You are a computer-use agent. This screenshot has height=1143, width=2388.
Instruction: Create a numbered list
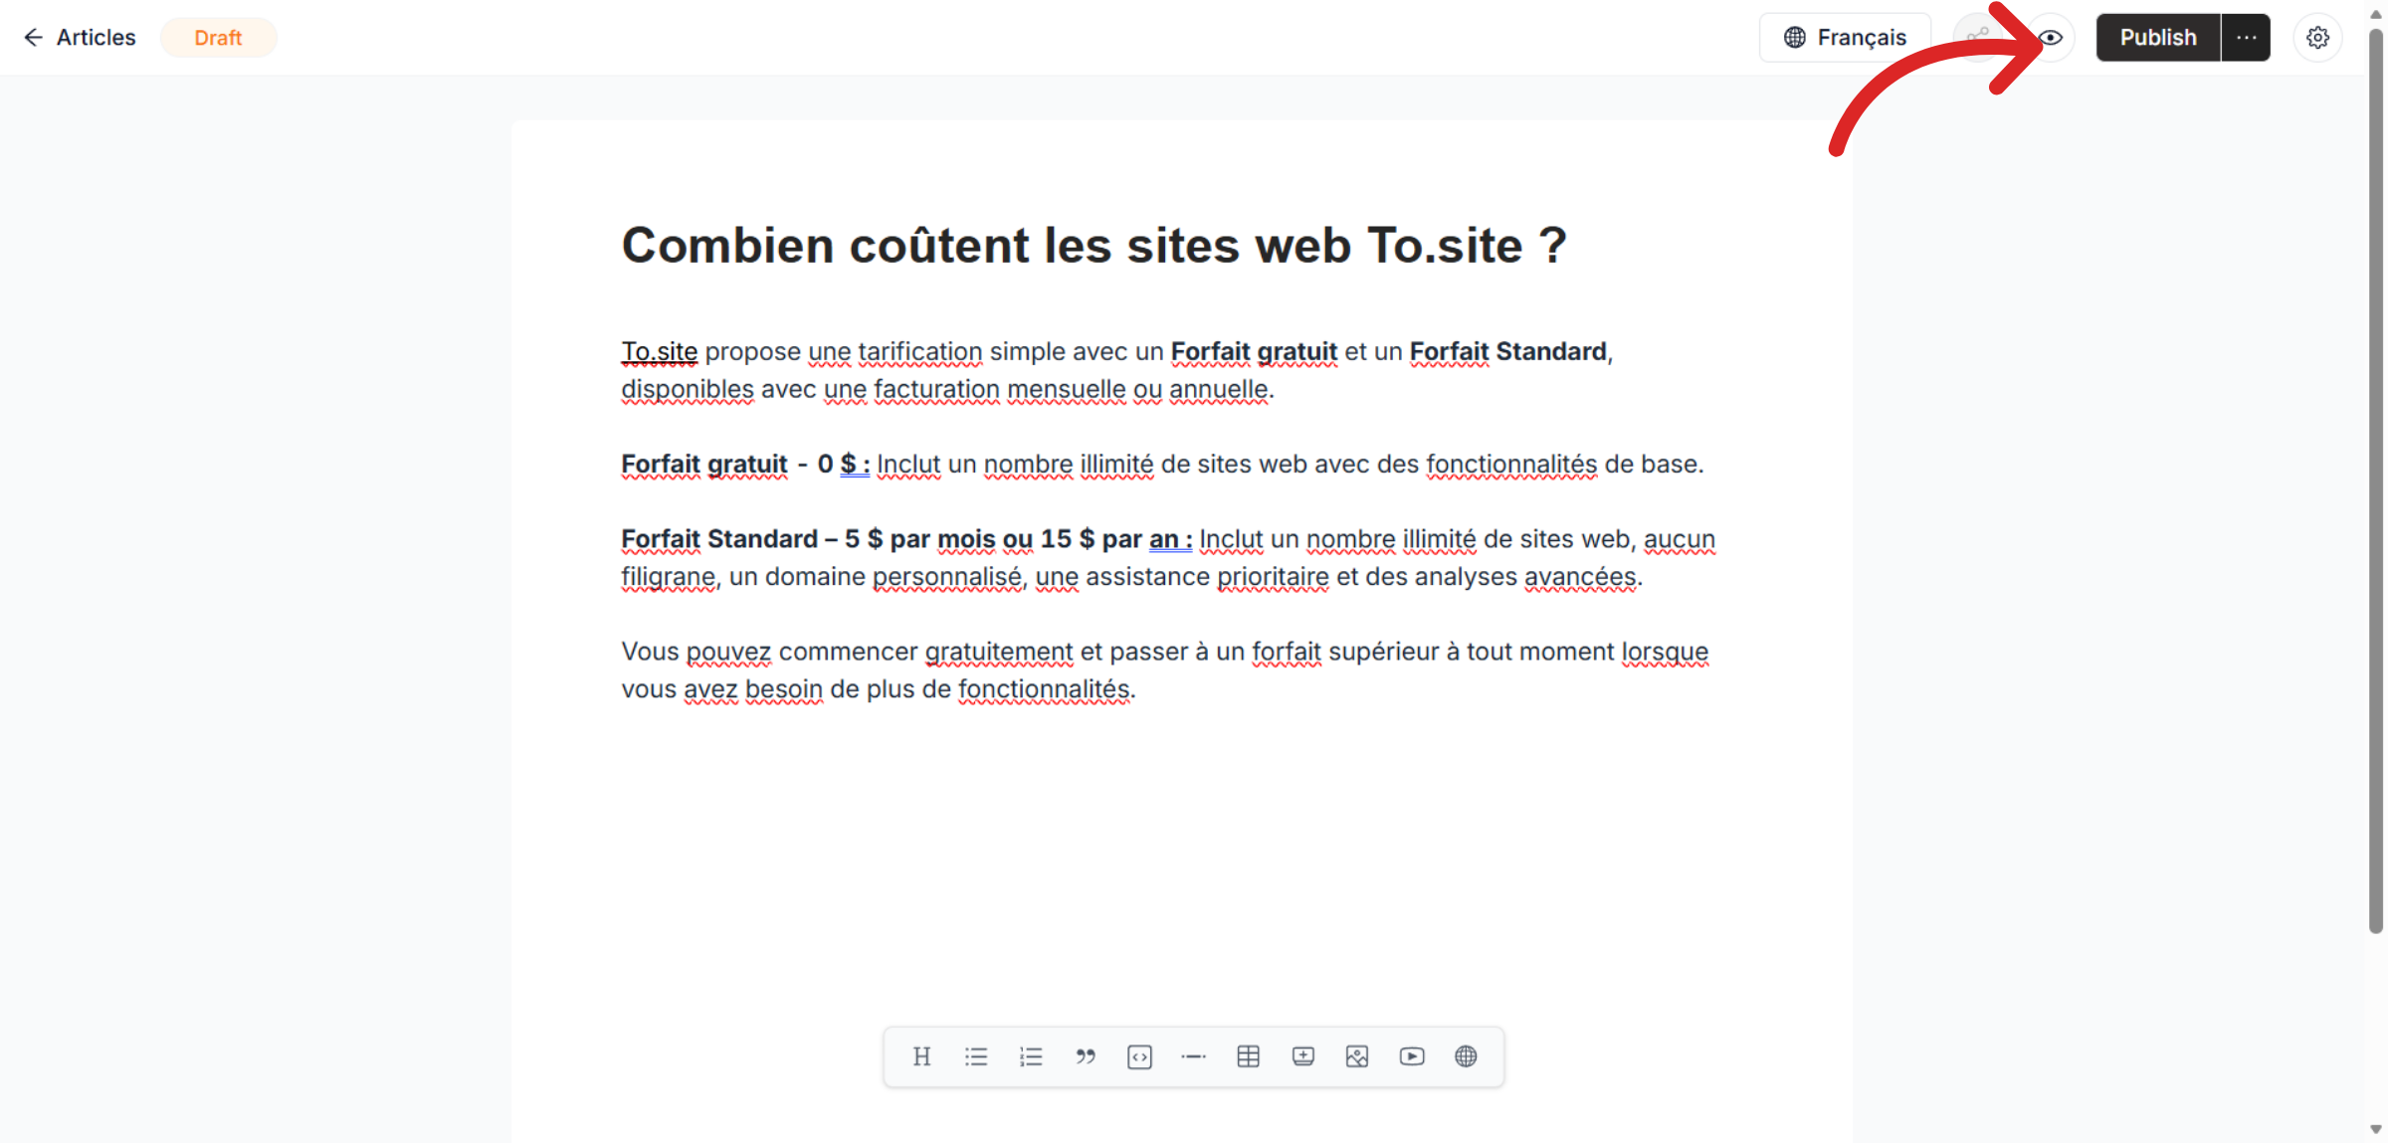(x=1031, y=1056)
